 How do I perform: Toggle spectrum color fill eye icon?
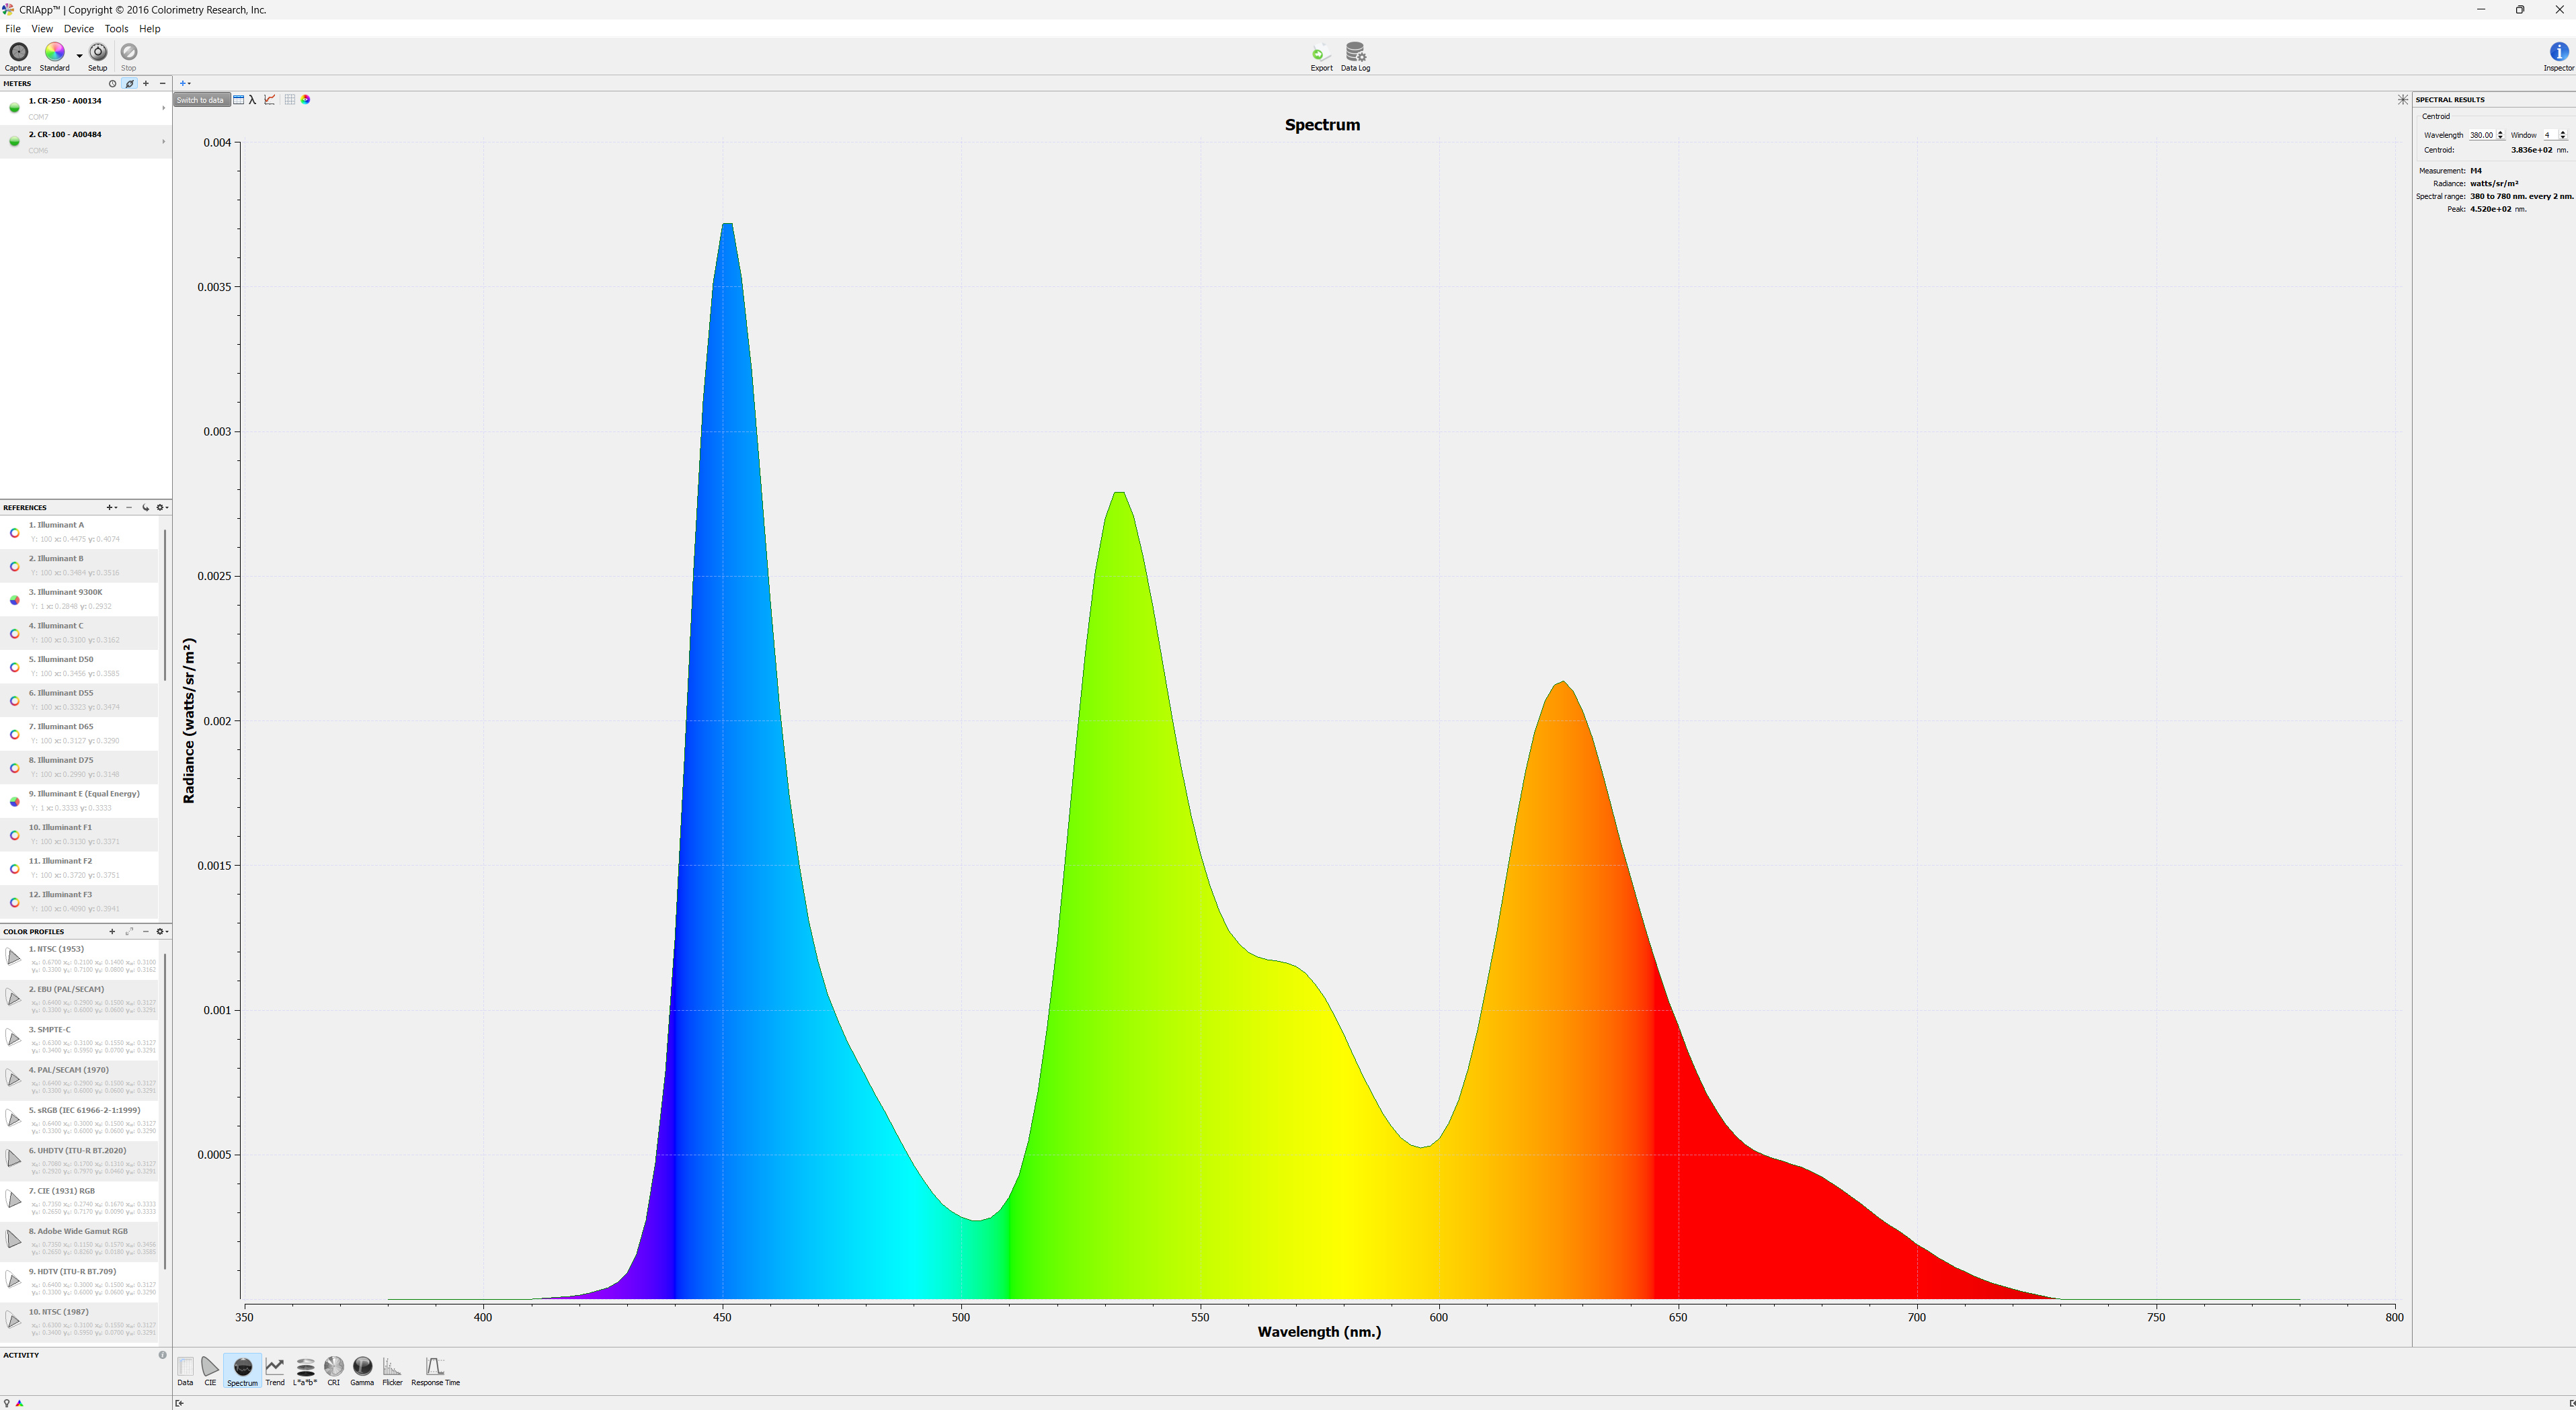tap(305, 100)
